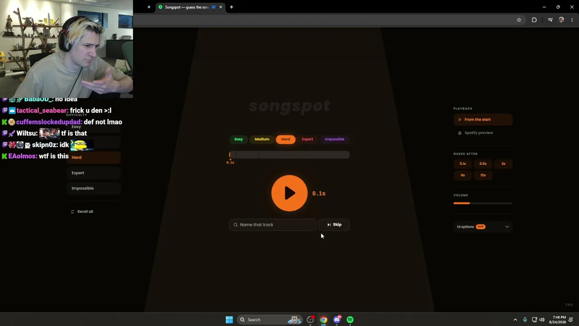Open Chrome media controls icon
579x326 pixels.
(x=550, y=20)
